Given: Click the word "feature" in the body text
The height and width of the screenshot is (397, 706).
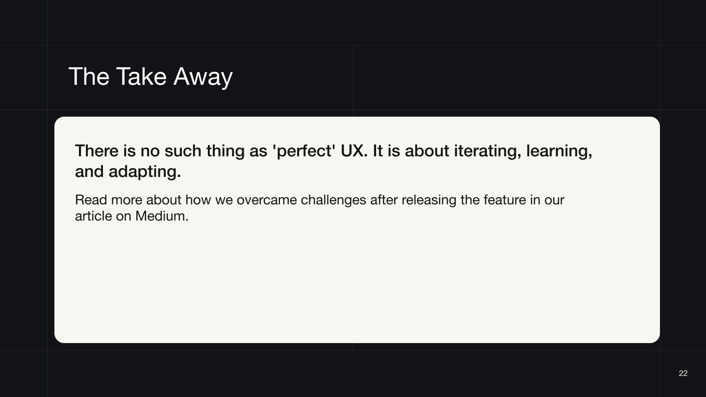Looking at the screenshot, I should click(504, 200).
